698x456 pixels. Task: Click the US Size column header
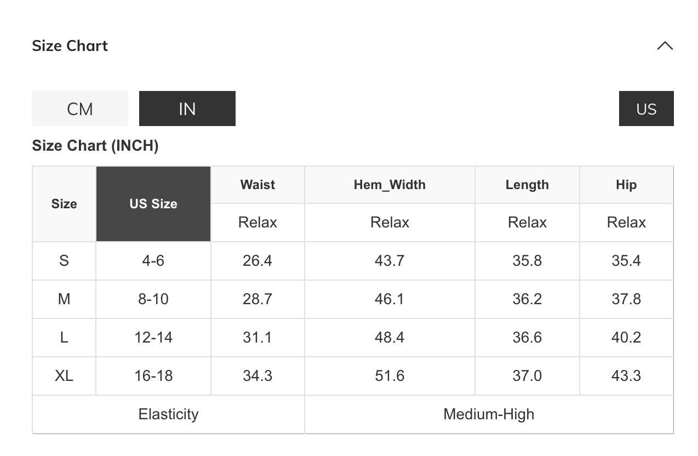tap(153, 204)
